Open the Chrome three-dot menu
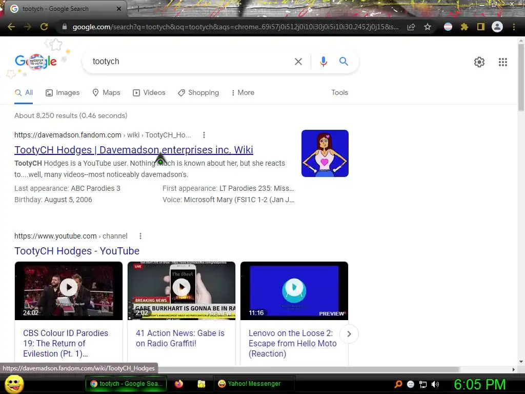Viewport: 525px width, 394px height. tap(514, 27)
